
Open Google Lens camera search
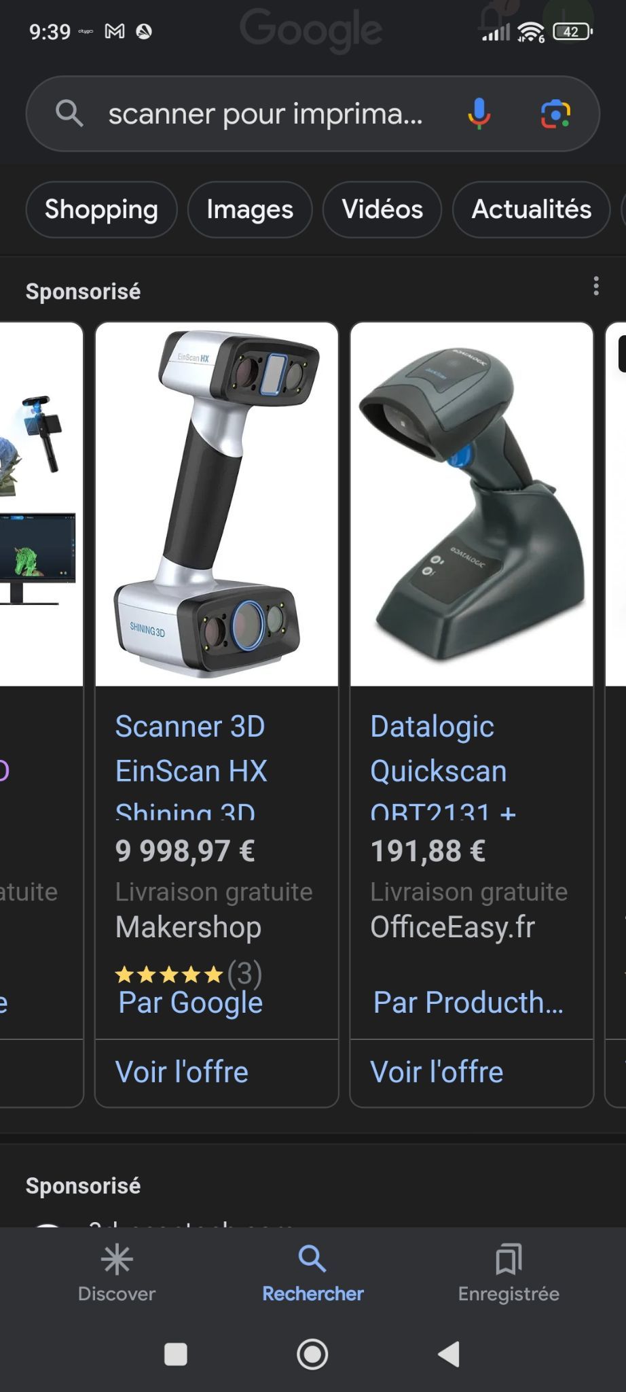555,114
